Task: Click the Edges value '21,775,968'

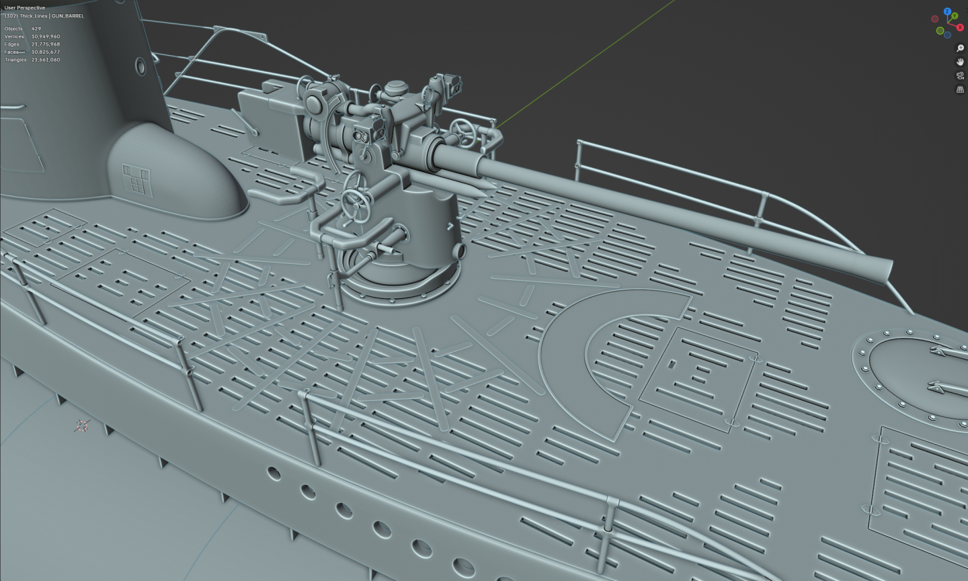Action: (x=46, y=44)
